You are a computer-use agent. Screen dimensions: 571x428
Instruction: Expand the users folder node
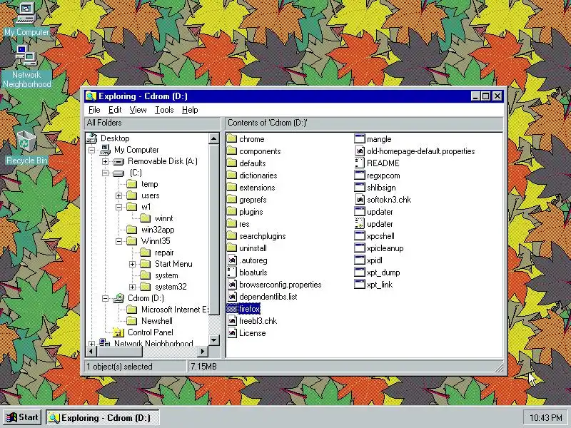(118, 195)
